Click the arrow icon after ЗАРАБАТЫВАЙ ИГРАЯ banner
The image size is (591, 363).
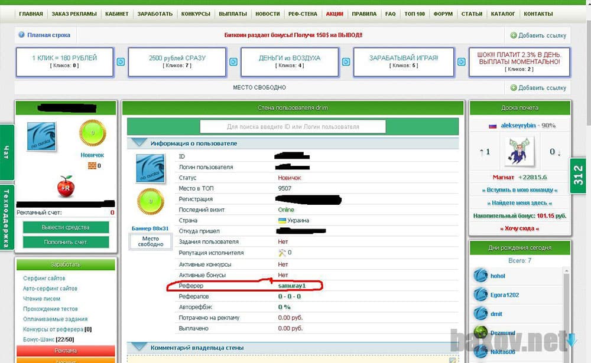click(x=459, y=61)
